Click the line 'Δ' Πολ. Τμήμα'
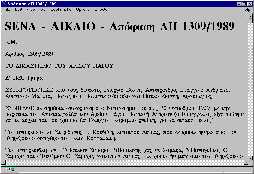This screenshot has height=174, width=254. tap(24, 78)
